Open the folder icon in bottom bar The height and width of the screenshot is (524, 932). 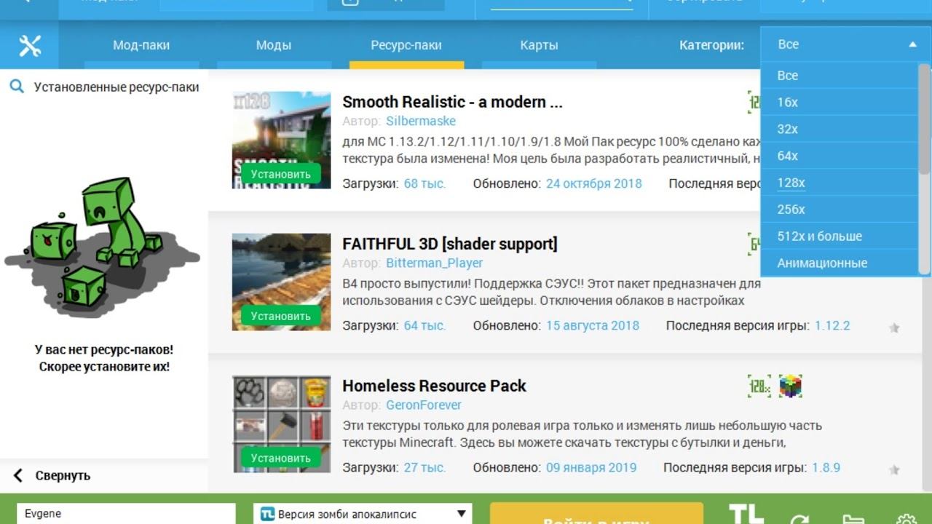pos(853,520)
